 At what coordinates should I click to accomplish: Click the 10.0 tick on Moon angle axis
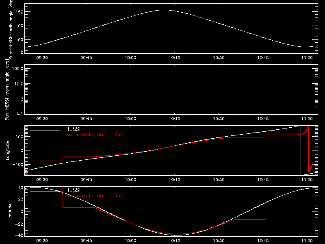click(x=19, y=84)
